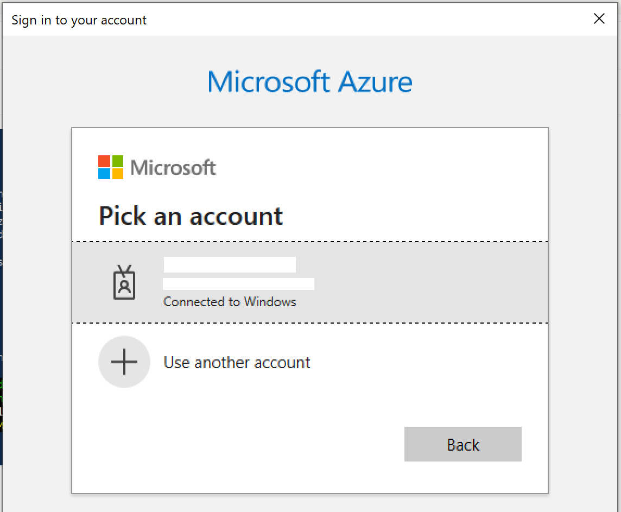
Task: Click the blue square in Microsoft logo
Action: (104, 174)
